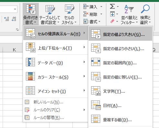159x128 pixels.
Task: Expand the Fill dropdown arrow
Action: coord(117,14)
